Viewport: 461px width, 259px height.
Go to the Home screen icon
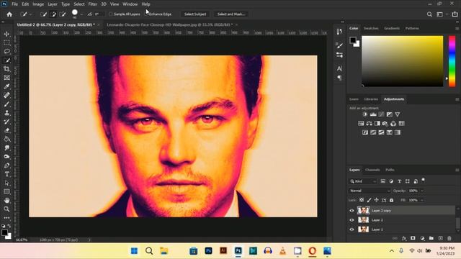9,14
